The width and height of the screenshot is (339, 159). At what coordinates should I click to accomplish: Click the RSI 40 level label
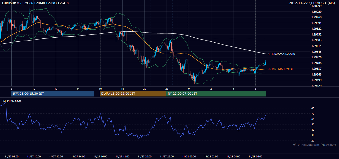[313, 130]
